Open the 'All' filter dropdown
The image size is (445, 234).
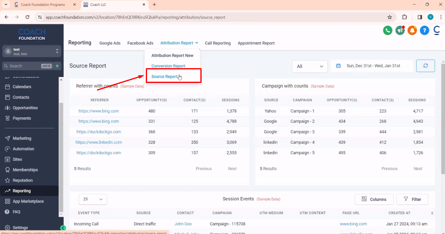310,66
